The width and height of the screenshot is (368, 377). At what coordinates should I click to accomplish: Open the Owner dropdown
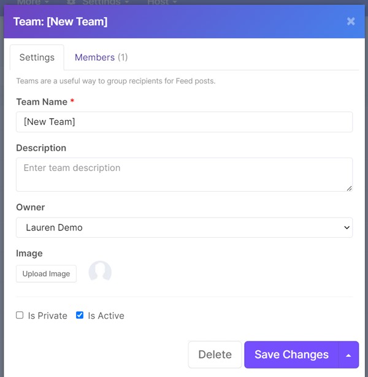tap(184, 227)
